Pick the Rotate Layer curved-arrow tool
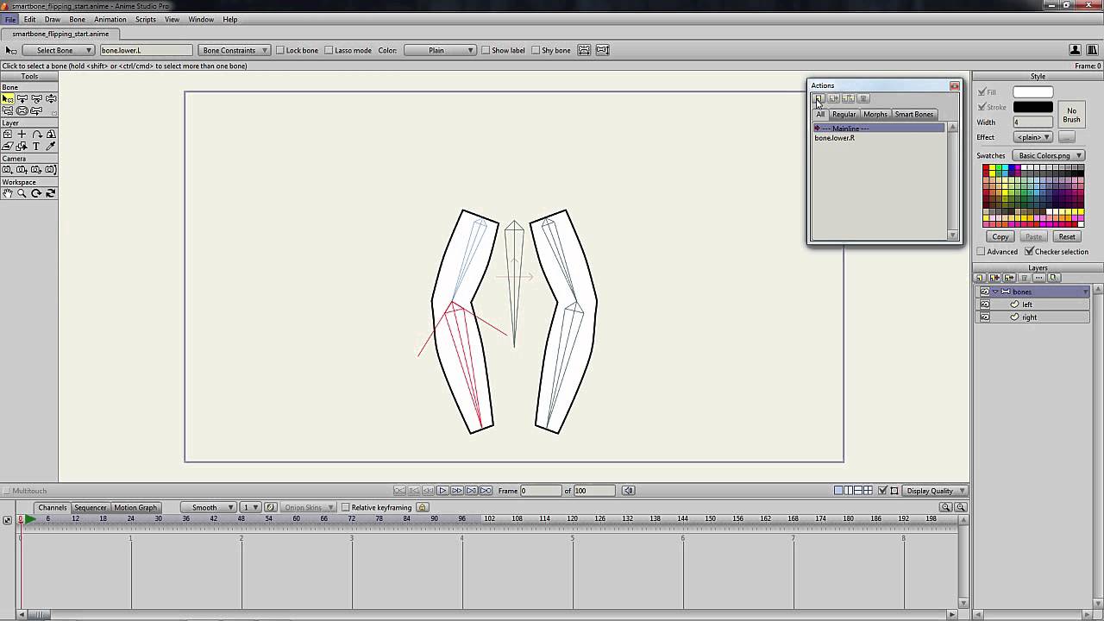1104x621 pixels. pyautogui.click(x=36, y=135)
